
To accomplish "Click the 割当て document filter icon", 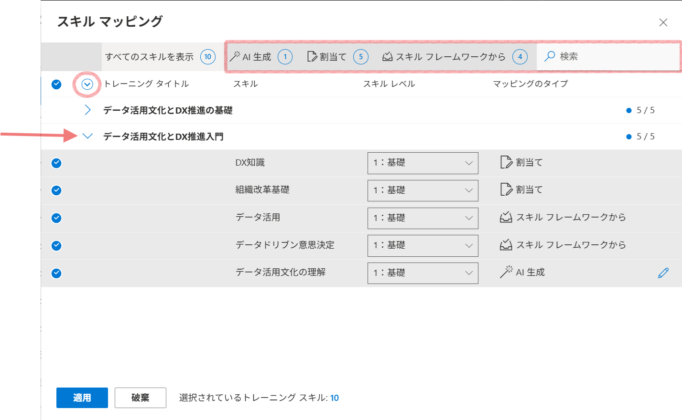I will [x=312, y=56].
